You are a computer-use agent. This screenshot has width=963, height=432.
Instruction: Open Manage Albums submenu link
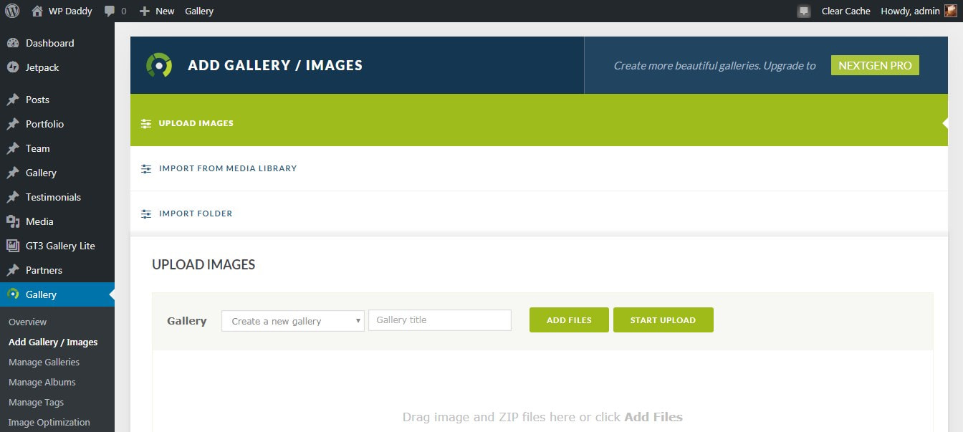tap(42, 382)
